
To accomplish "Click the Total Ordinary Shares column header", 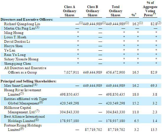I will tap(116, 11).
